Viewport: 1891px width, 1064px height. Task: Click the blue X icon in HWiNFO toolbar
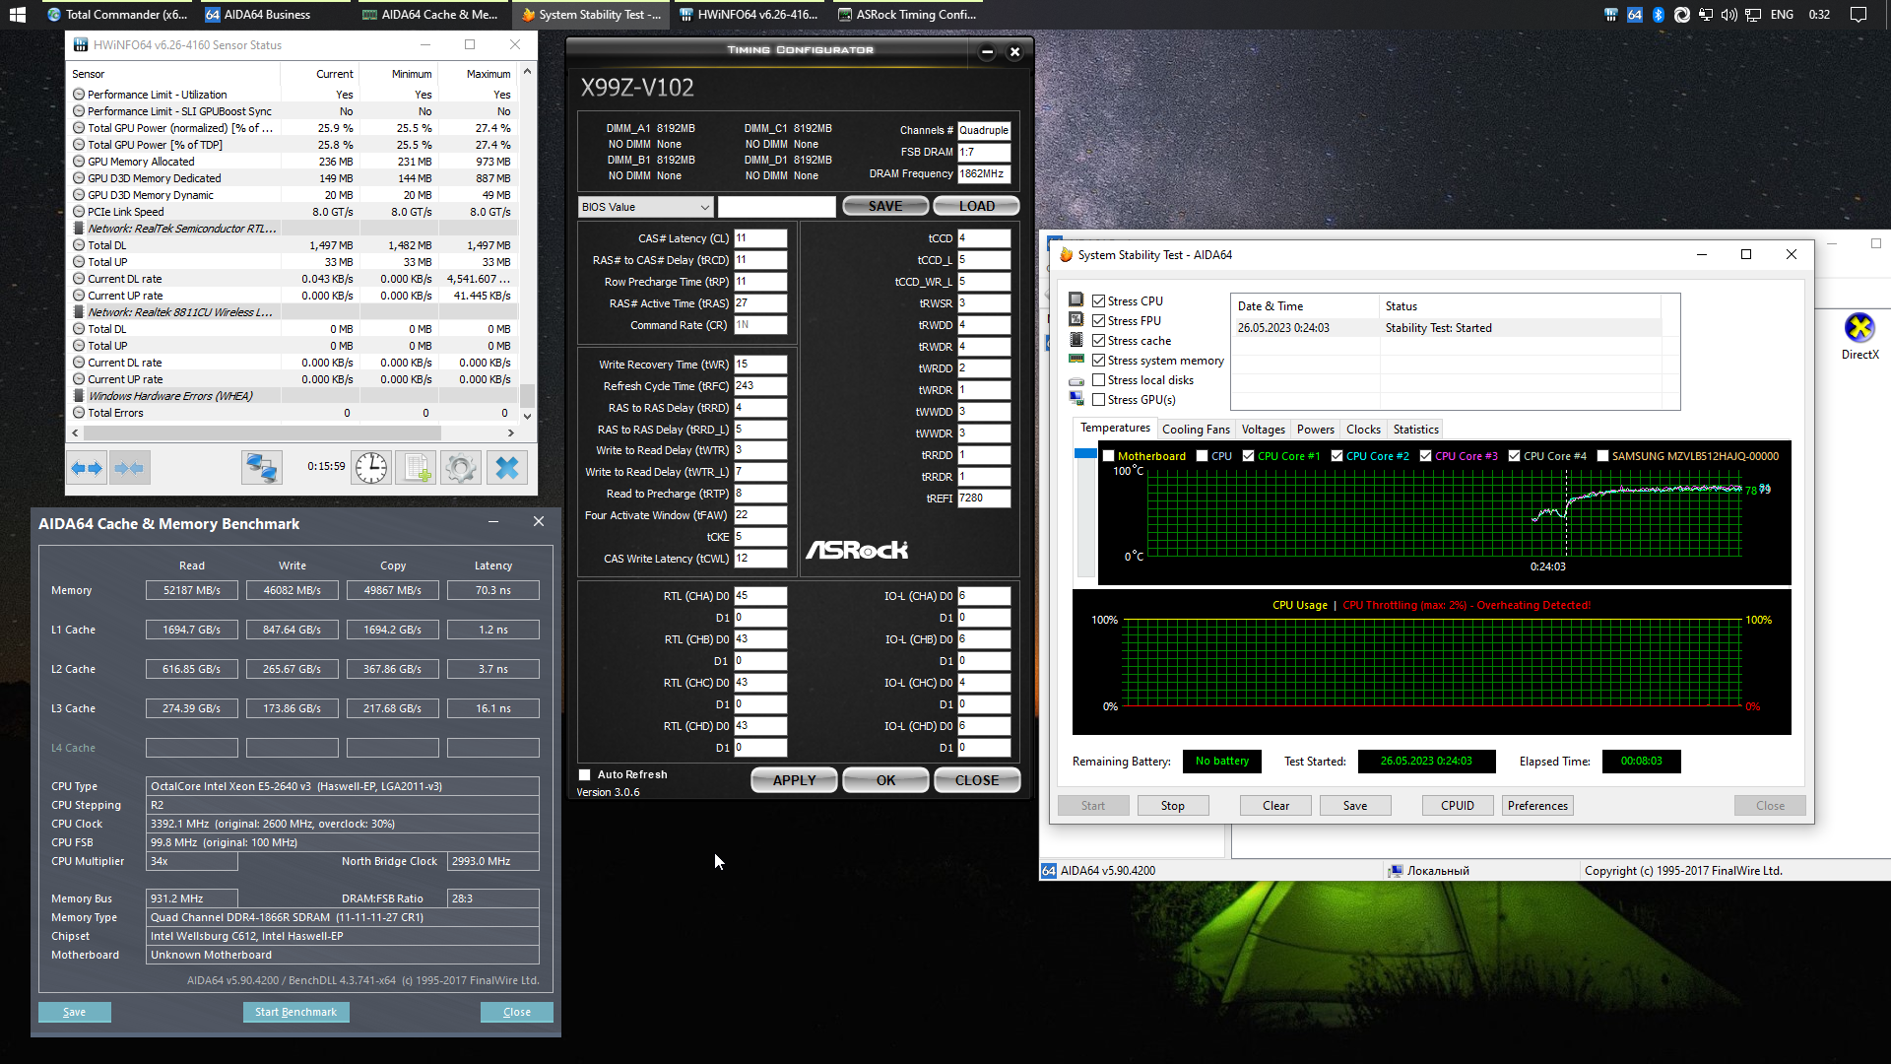click(x=506, y=468)
